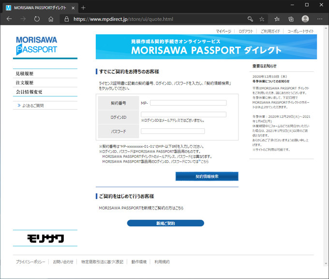Add page to favorites star icon
This screenshot has width=329, height=279.
[x=262, y=19]
